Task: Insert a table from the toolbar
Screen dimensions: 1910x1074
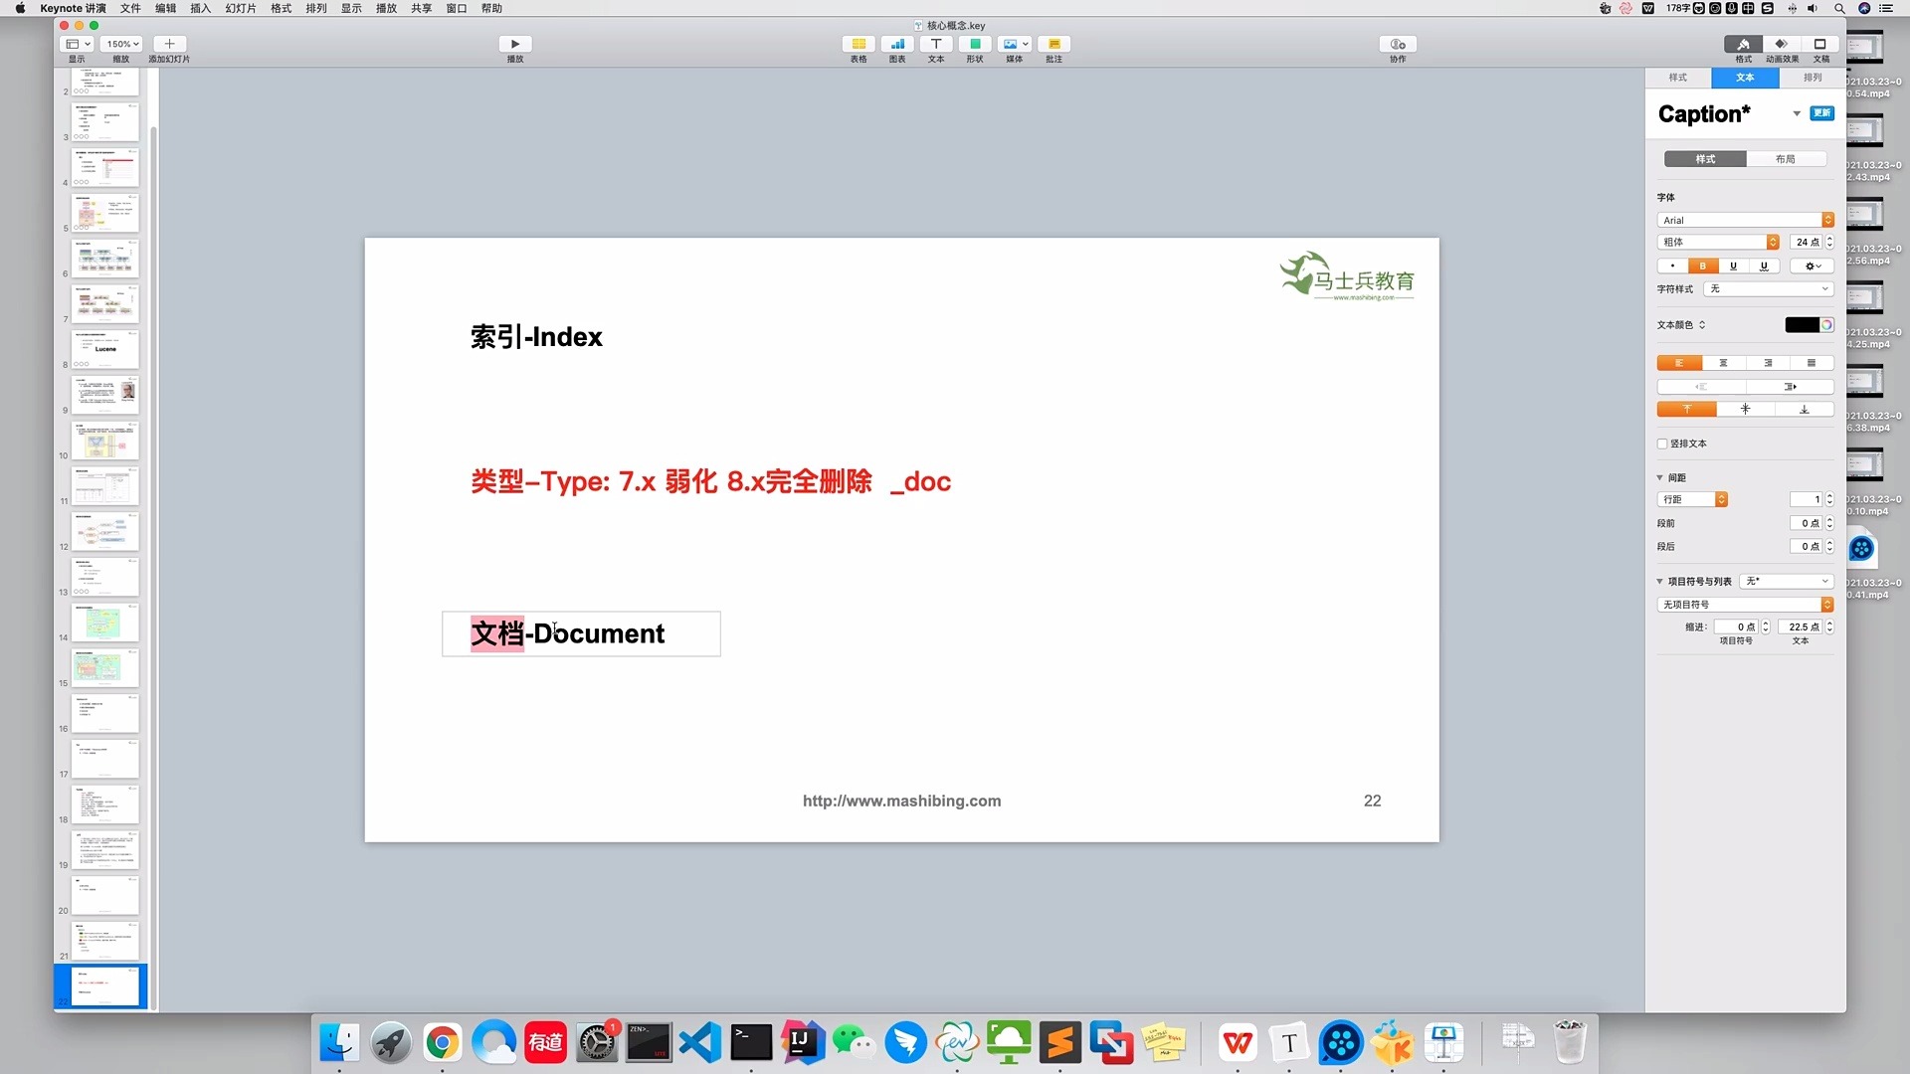Action: (858, 44)
